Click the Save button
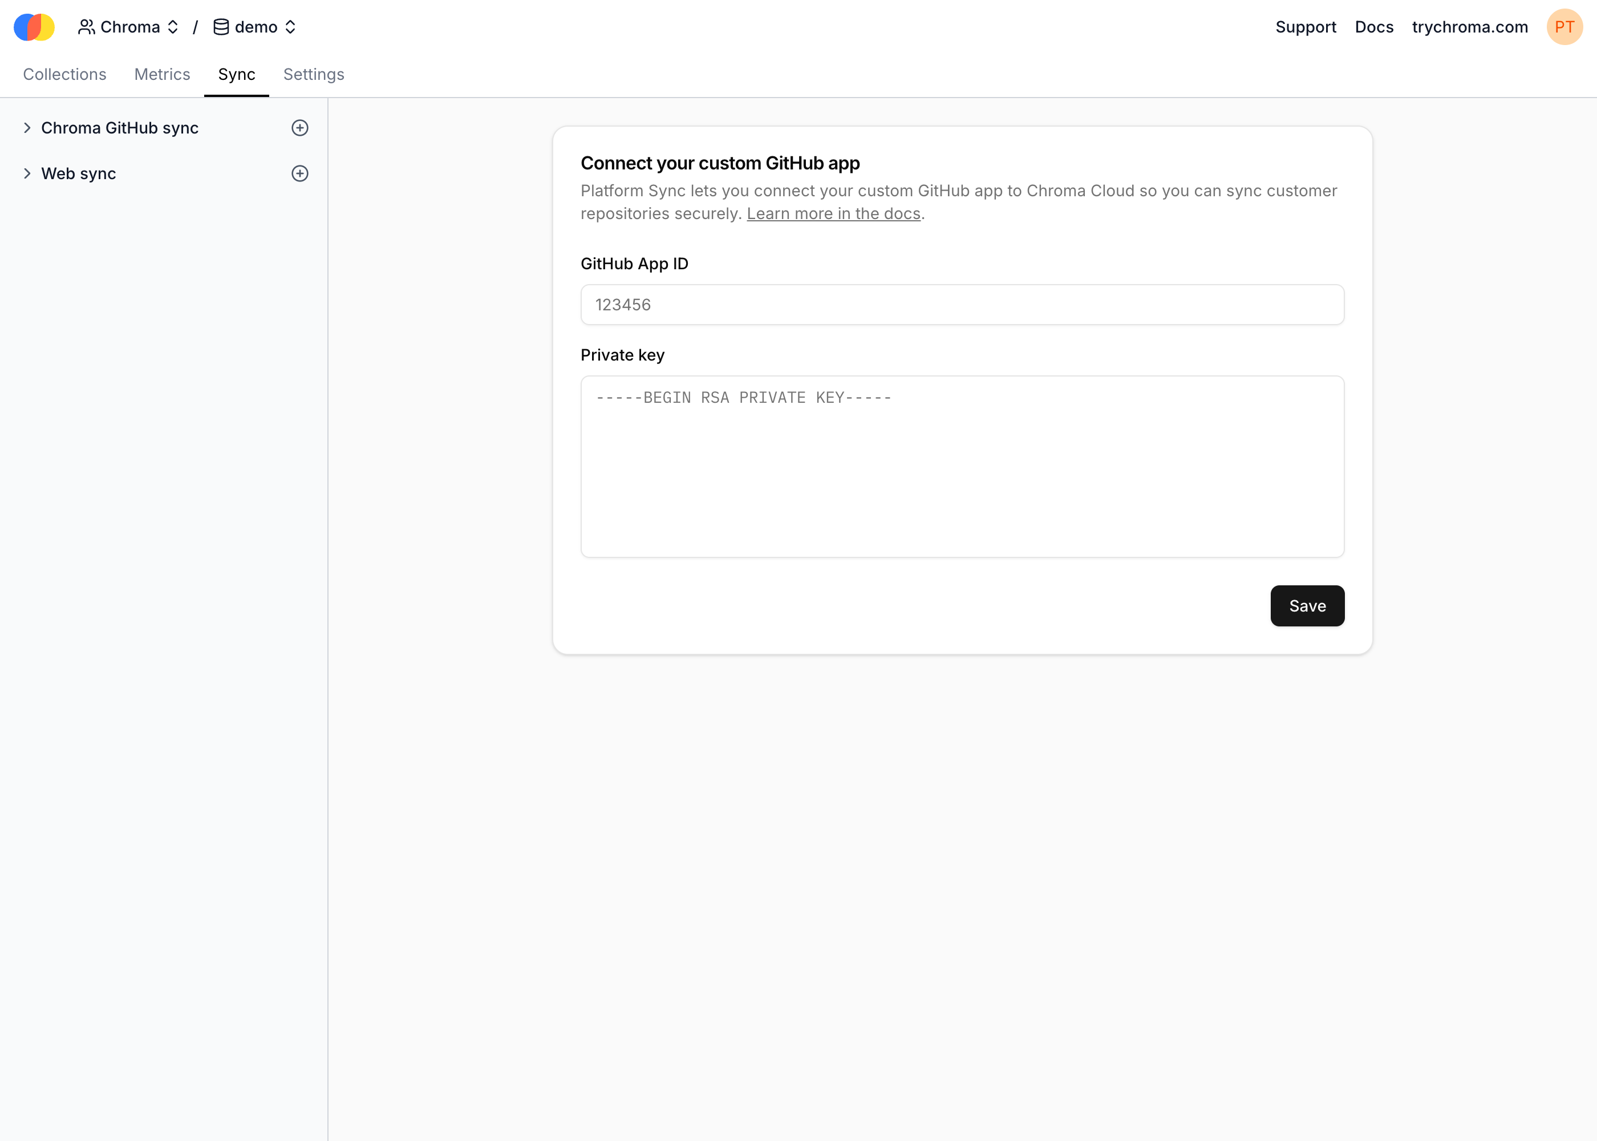 1306,605
